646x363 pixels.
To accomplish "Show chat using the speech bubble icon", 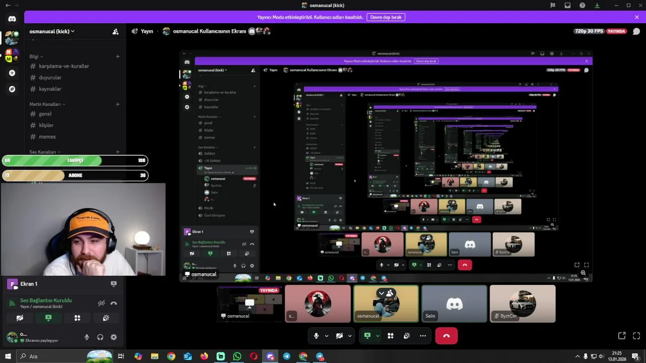I will pyautogui.click(x=636, y=31).
